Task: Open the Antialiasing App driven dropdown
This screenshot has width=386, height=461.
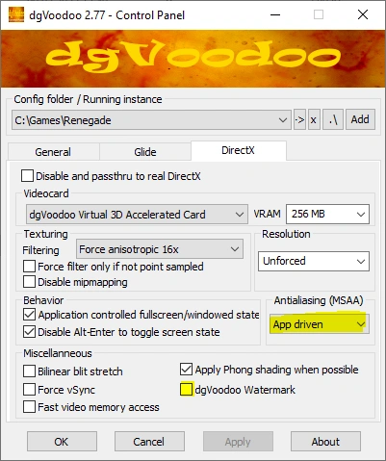Action: pos(320,324)
